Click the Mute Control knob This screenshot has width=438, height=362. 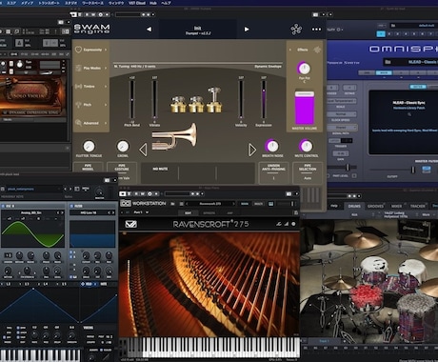coord(307,146)
